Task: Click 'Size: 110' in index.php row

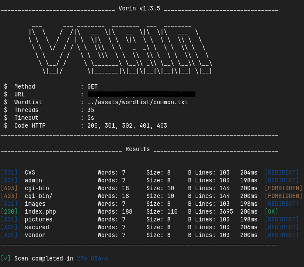Action: click(x=162, y=211)
